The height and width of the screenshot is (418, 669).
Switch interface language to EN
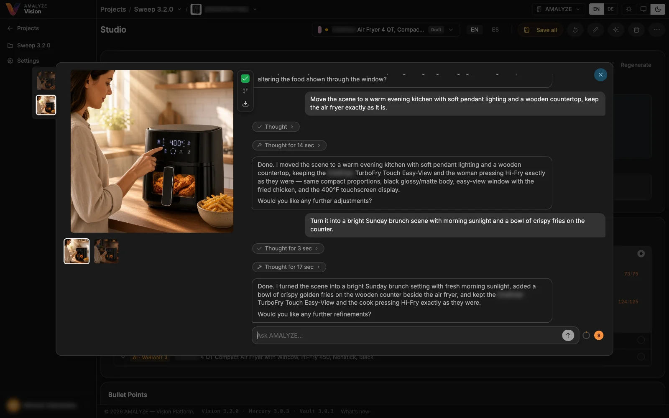[596, 9]
